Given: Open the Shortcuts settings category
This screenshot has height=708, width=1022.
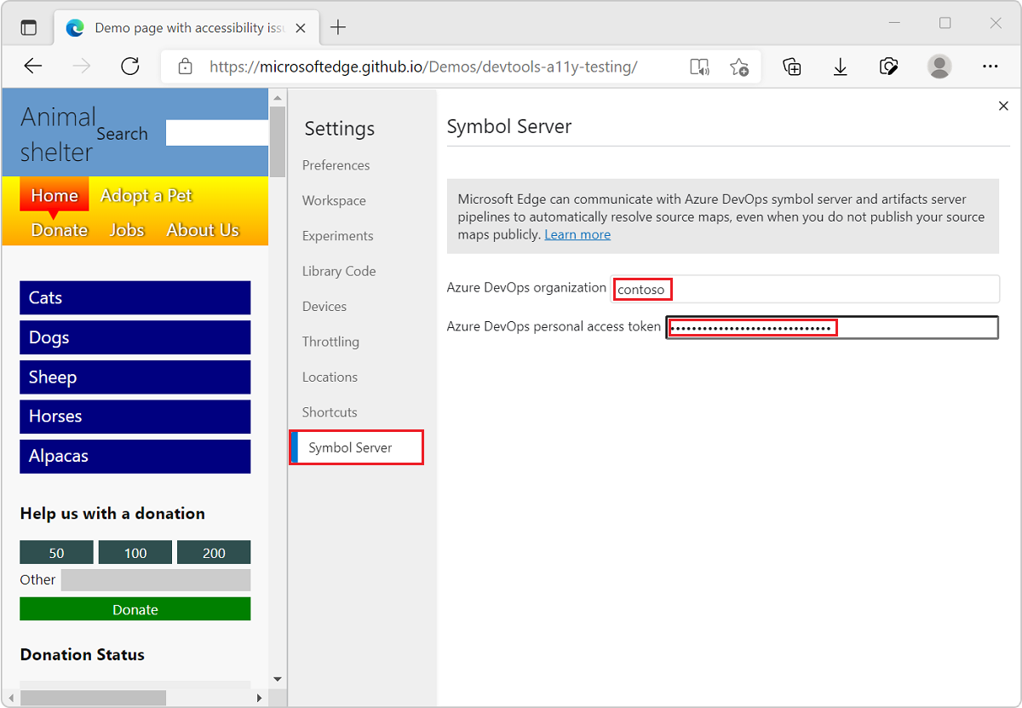Looking at the screenshot, I should 329,412.
